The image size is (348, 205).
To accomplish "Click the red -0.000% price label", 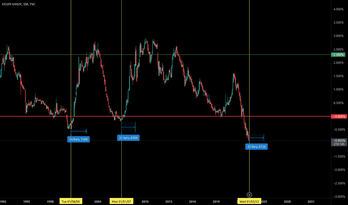I will 339,117.
